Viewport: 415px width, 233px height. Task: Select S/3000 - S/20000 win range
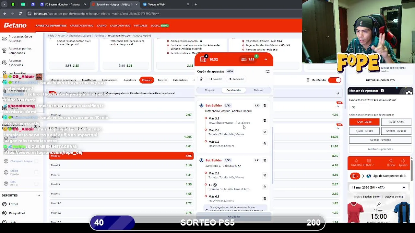(x=396, y=131)
